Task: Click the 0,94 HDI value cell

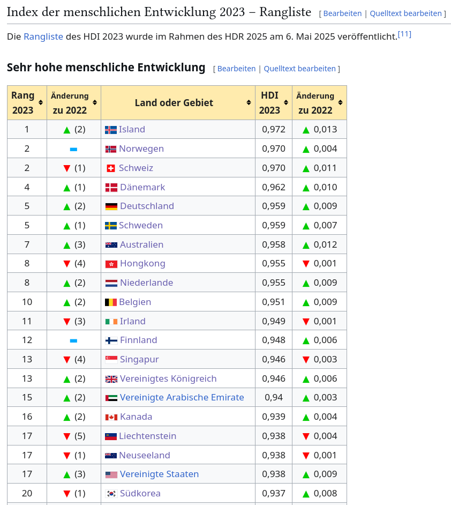Action: (x=274, y=397)
